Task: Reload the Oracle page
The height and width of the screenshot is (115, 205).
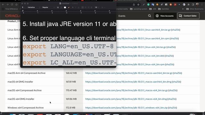Action: point(12,4)
